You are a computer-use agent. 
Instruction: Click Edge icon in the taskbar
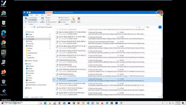pyautogui.click(x=45, y=103)
